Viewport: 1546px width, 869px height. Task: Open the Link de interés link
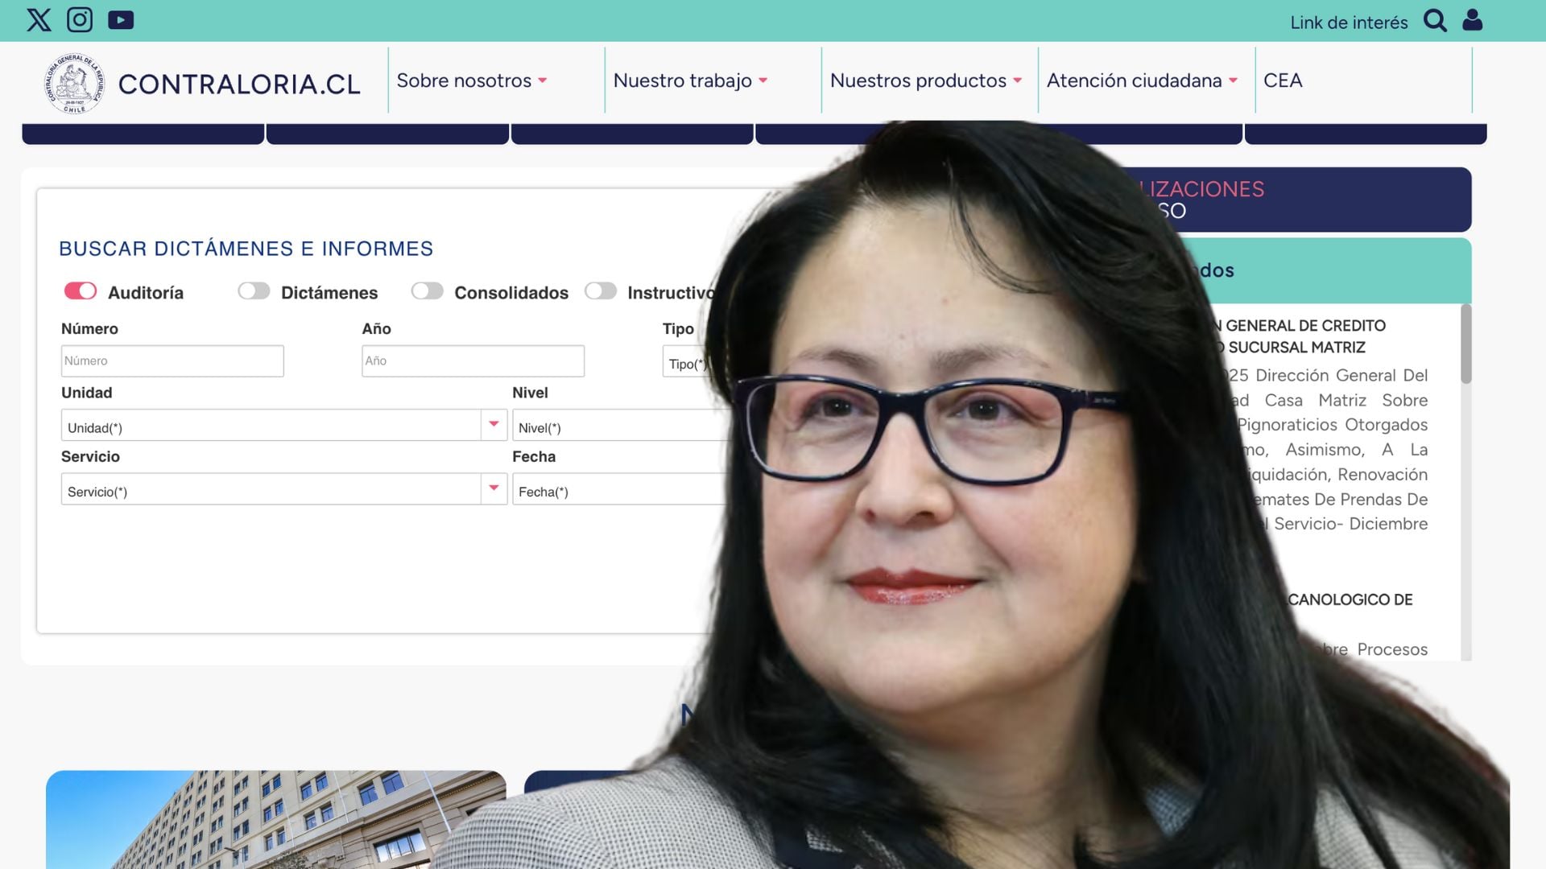(1349, 22)
